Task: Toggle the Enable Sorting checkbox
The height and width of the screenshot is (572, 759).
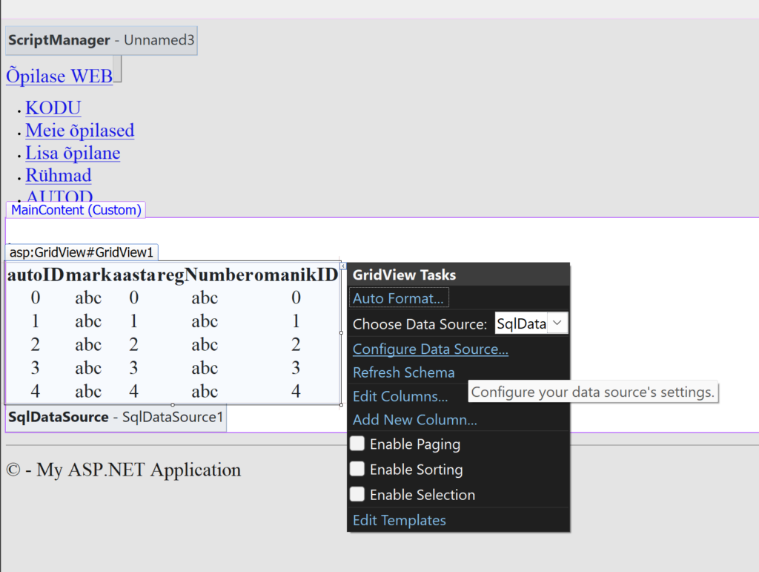Action: click(x=357, y=469)
